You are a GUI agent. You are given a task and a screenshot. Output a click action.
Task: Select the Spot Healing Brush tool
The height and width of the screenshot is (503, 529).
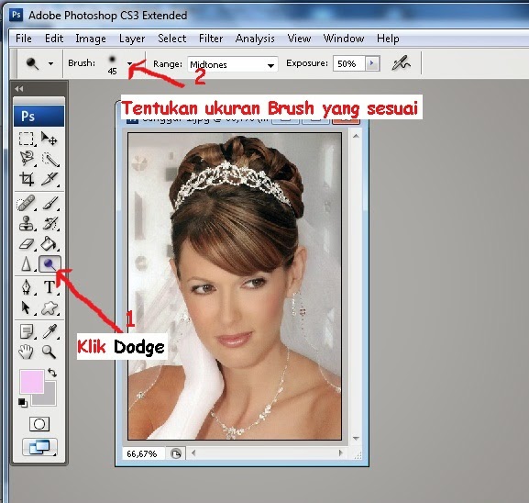pyautogui.click(x=26, y=203)
